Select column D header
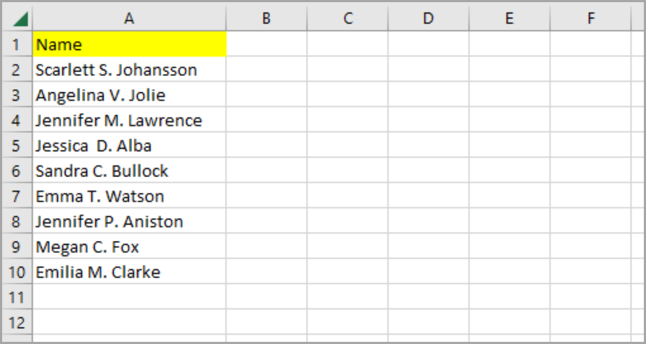Screen dimensions: 646x344 pyautogui.click(x=428, y=18)
